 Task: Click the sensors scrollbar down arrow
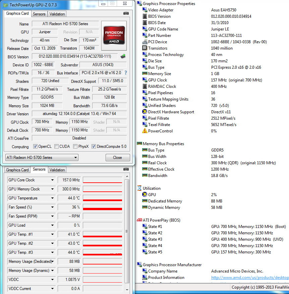[x=127, y=290]
